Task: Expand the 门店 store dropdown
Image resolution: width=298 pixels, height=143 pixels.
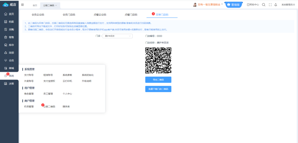Action: [x=118, y=36]
